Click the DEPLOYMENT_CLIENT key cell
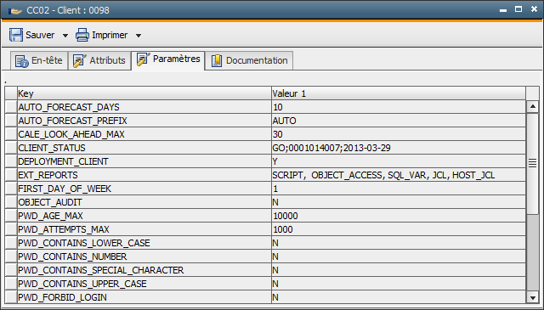This screenshot has height=310, width=544. pos(144,161)
